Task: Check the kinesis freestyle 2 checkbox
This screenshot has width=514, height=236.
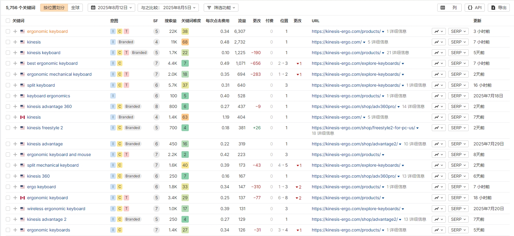Action: point(8,128)
